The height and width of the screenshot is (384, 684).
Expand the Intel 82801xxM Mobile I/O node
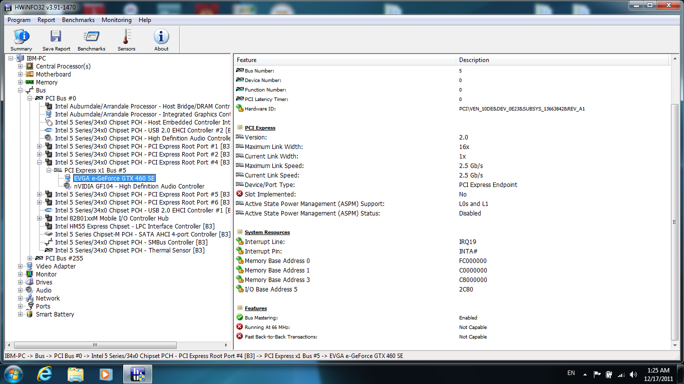point(40,218)
